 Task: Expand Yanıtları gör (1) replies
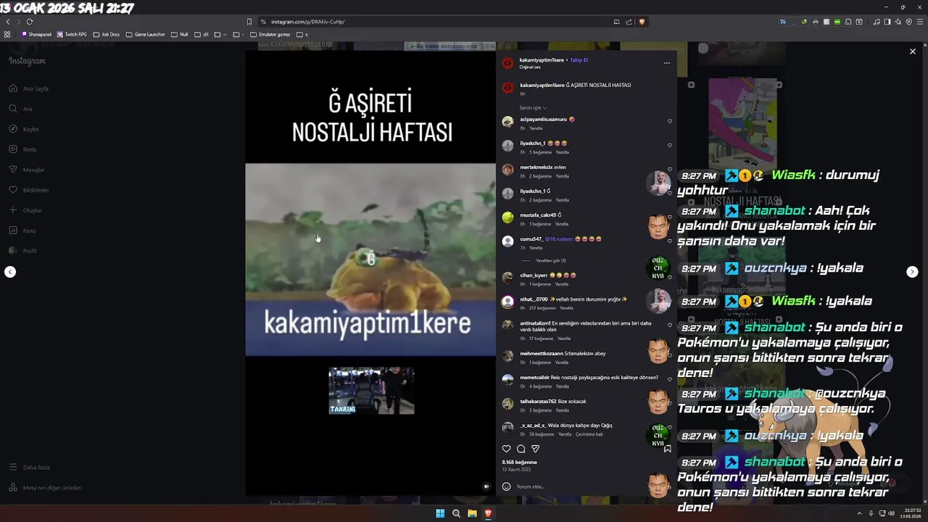click(x=550, y=260)
